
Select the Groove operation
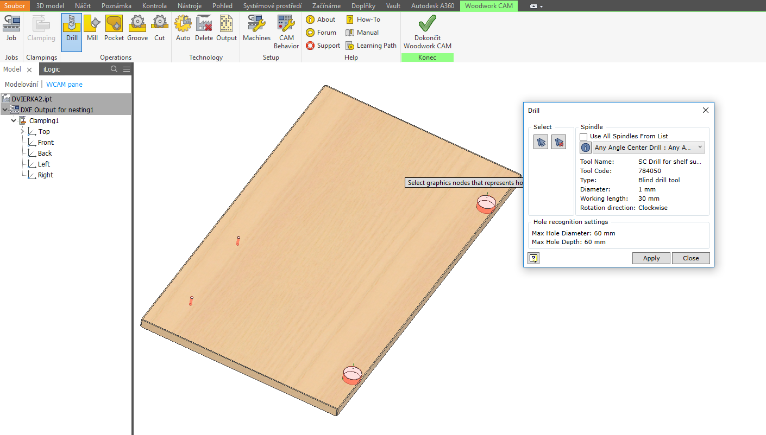(137, 31)
